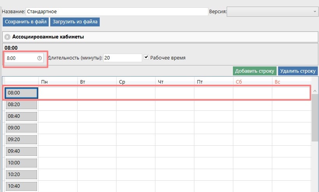Viewport: 319px width, 192px height.
Task: Click the Пн column header
Action: coord(57,82)
